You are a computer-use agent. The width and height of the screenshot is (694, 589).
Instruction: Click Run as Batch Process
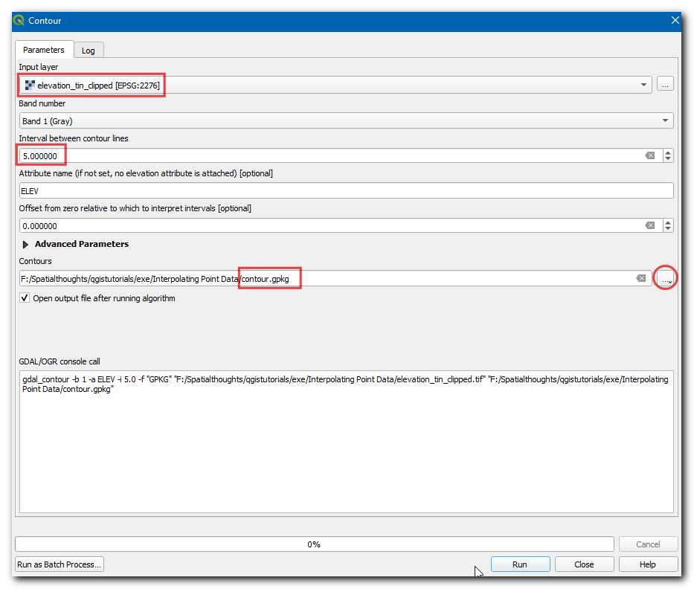tap(60, 564)
